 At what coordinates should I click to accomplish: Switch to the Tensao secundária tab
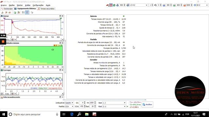[46, 9]
